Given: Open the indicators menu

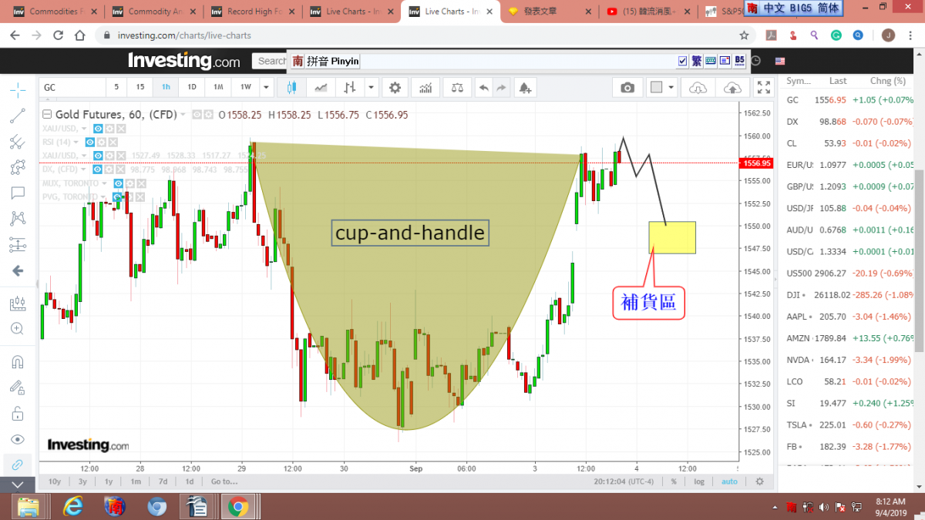Looking at the screenshot, I should point(425,88).
